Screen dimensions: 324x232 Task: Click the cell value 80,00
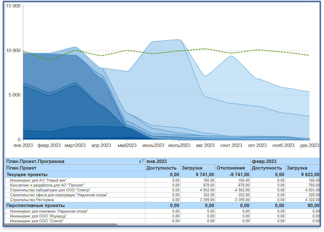pos(313,206)
